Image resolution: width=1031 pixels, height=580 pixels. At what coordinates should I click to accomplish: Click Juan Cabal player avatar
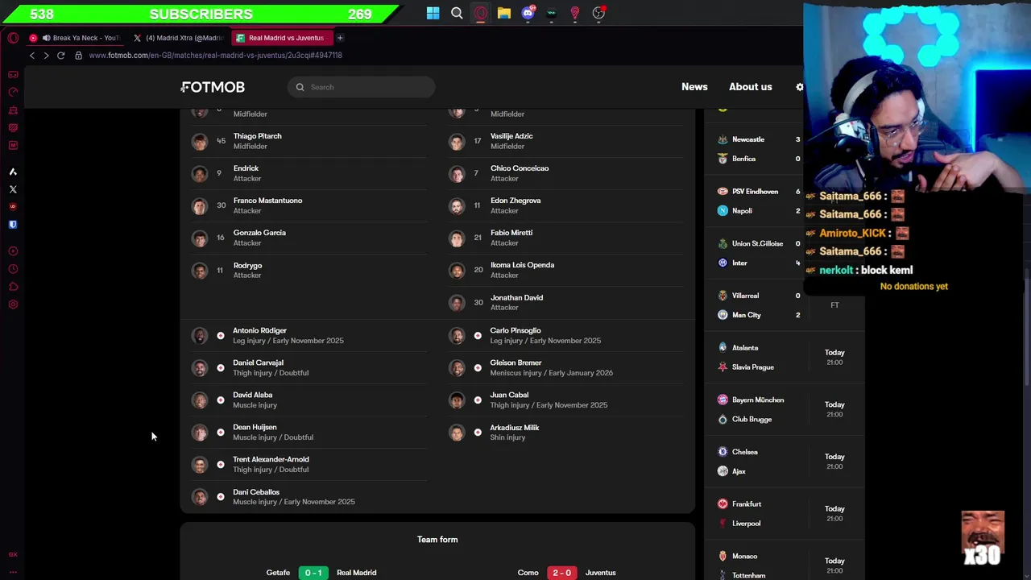[457, 400]
